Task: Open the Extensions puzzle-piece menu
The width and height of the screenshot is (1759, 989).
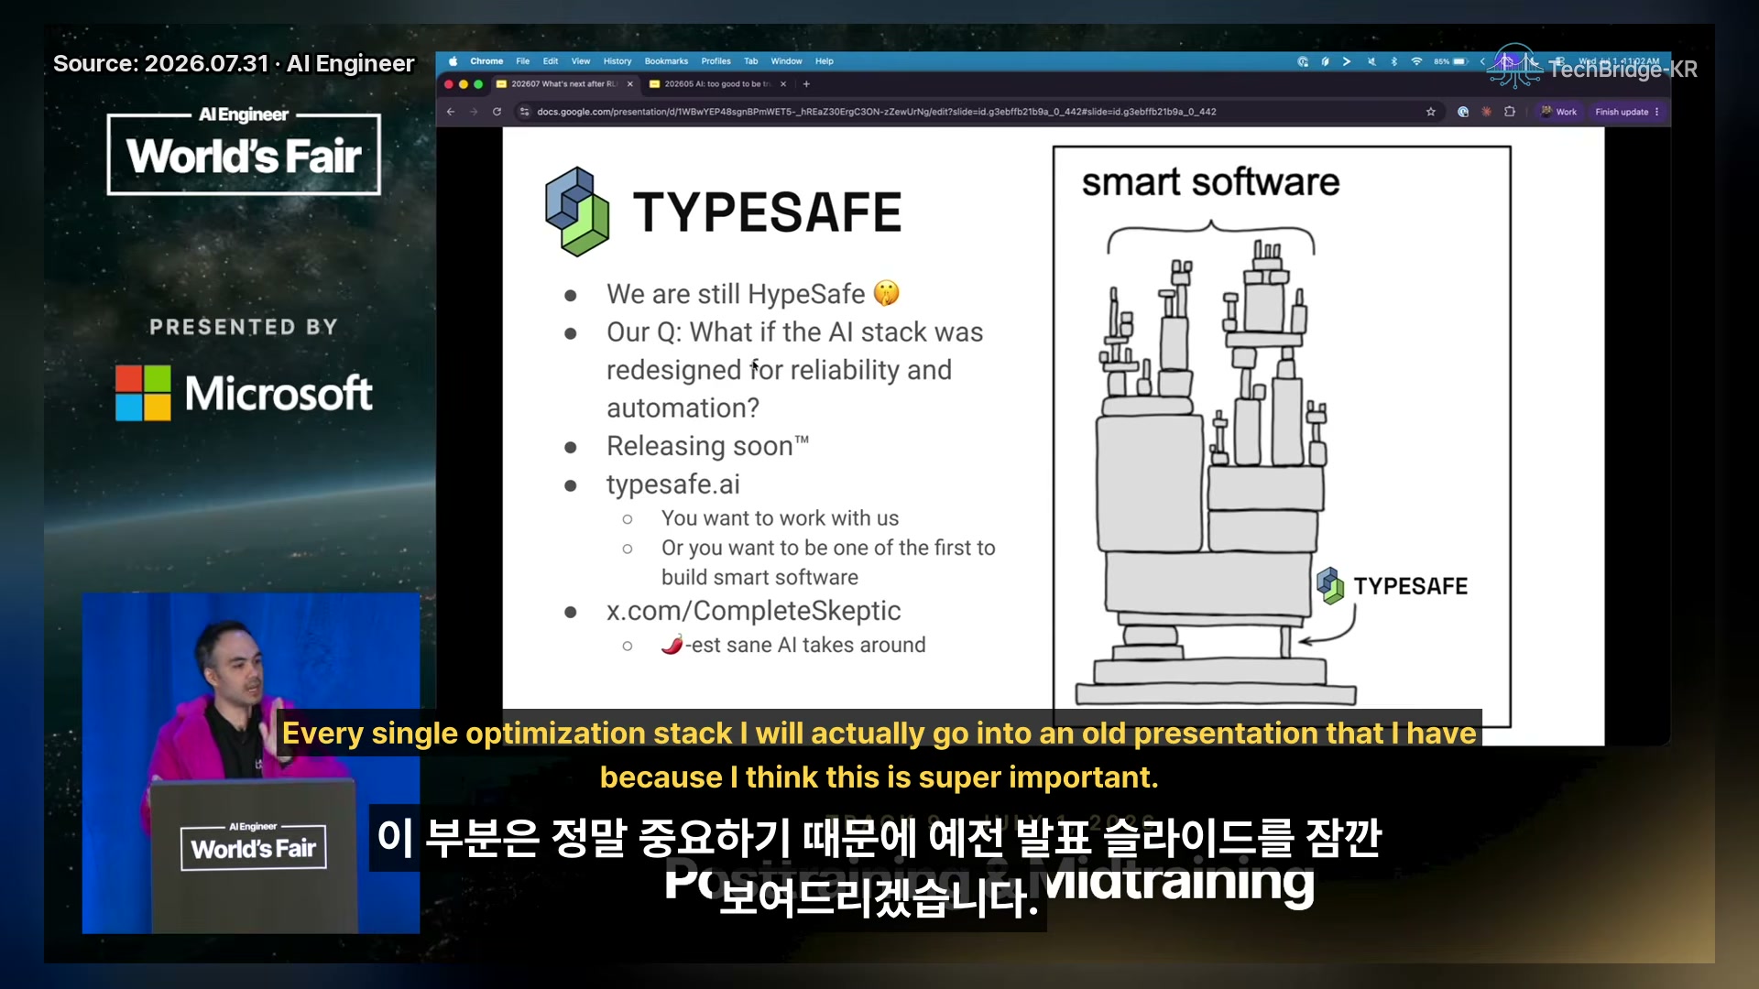Action: coord(1510,112)
